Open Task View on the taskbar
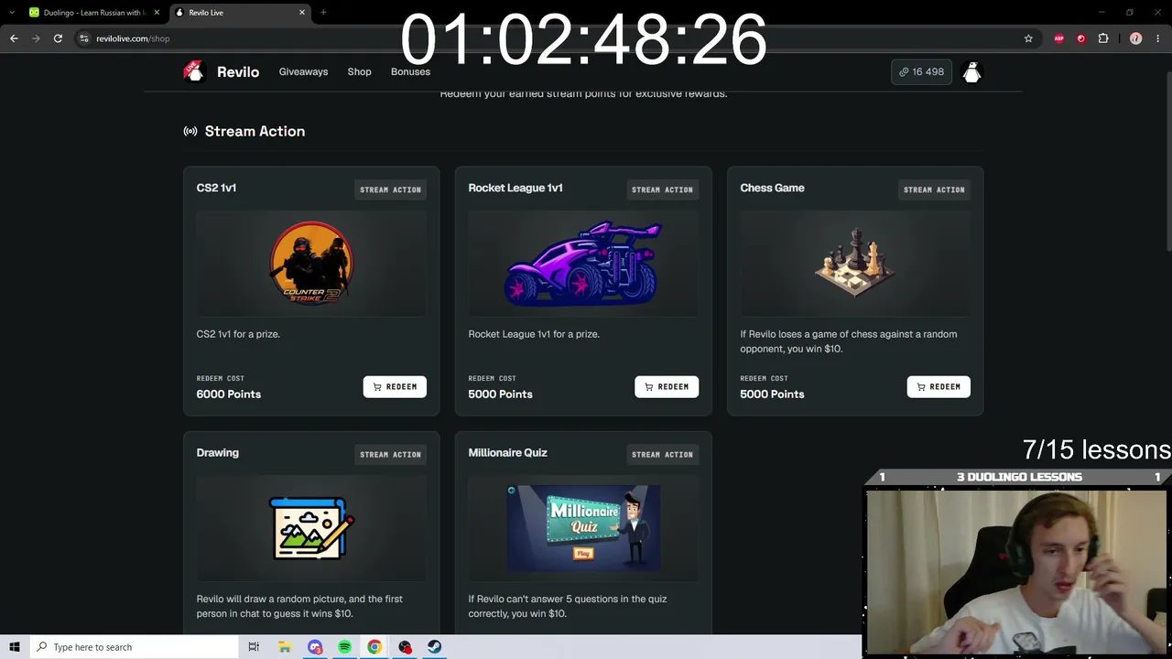 pyautogui.click(x=254, y=647)
